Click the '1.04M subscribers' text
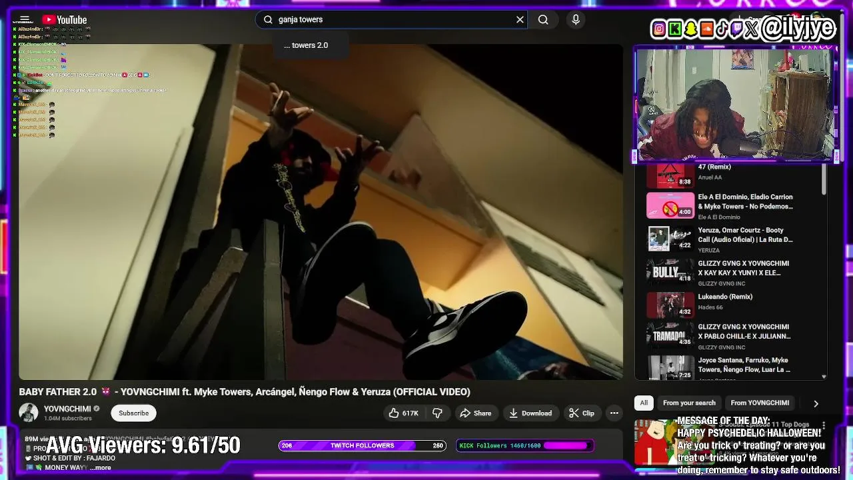Screen dimensions: 853x480 point(67,419)
